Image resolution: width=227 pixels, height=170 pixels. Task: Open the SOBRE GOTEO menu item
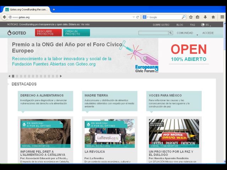(x=161, y=25)
